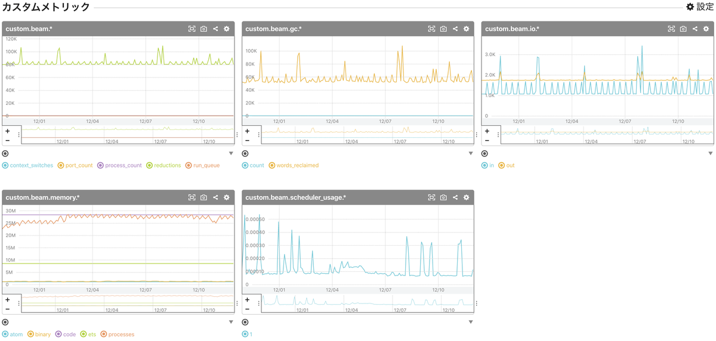Viewport: 716px width, 341px height.
Task: Zoom out custom.beam.* graph with minus
Action: [x=7, y=140]
